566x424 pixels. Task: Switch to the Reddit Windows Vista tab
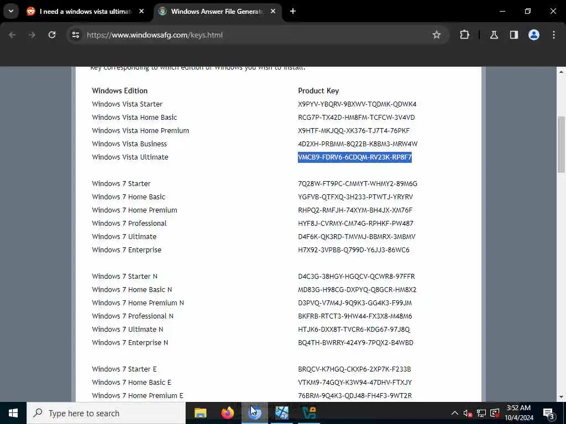pyautogui.click(x=86, y=12)
